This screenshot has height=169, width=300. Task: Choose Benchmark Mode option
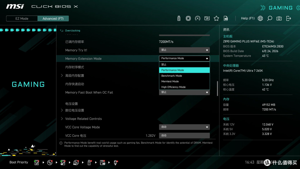pos(184,76)
